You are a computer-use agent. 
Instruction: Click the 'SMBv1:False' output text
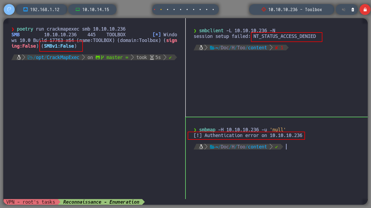coord(59,46)
